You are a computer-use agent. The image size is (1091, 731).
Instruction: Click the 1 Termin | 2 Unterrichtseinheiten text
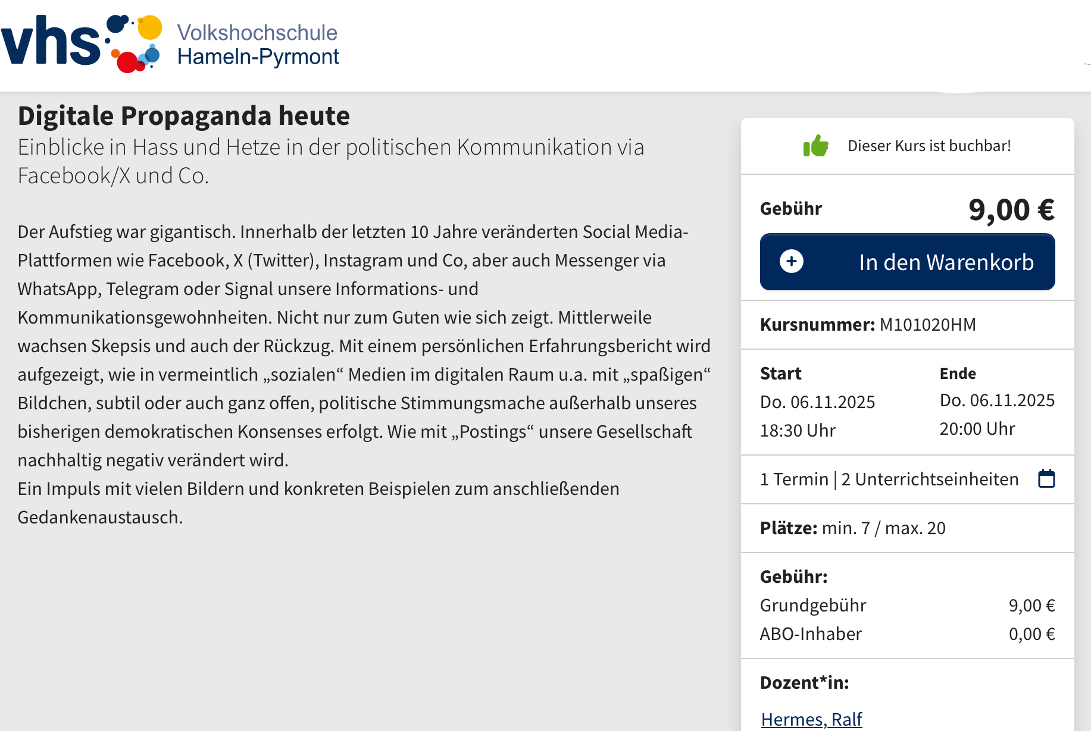(x=889, y=479)
